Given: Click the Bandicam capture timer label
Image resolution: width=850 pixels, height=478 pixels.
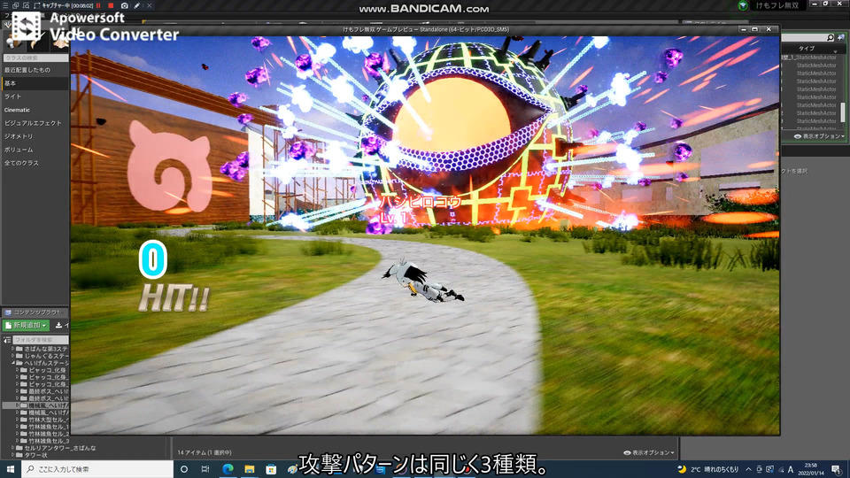Looking at the screenshot, I should [x=68, y=5].
